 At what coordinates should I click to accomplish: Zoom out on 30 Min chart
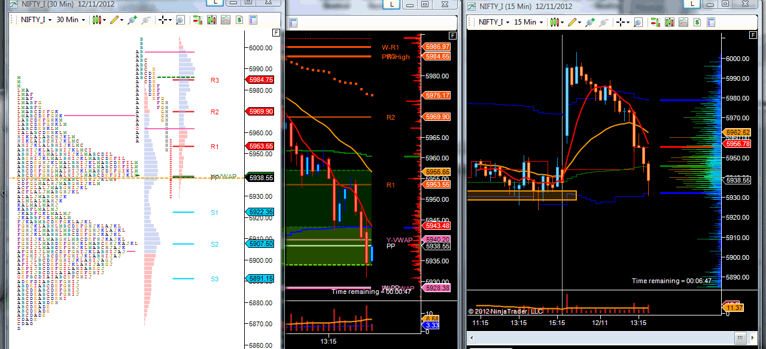click(147, 20)
